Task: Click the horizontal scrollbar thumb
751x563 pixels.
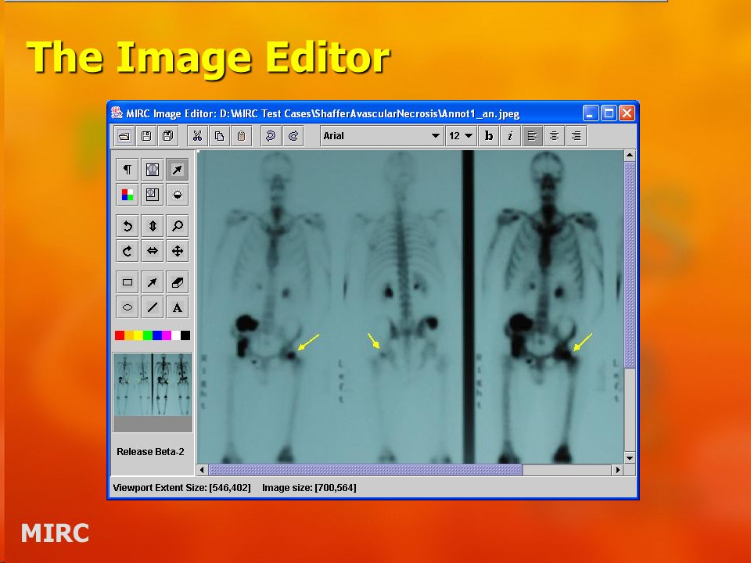Action: (x=365, y=470)
